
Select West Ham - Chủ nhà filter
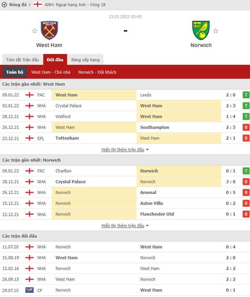tap(51, 72)
